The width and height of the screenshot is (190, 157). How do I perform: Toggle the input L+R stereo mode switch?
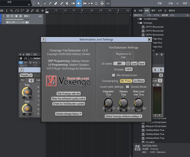click(27, 22)
